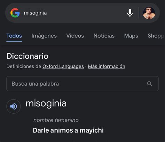Select the Todos results tab

(x=14, y=36)
